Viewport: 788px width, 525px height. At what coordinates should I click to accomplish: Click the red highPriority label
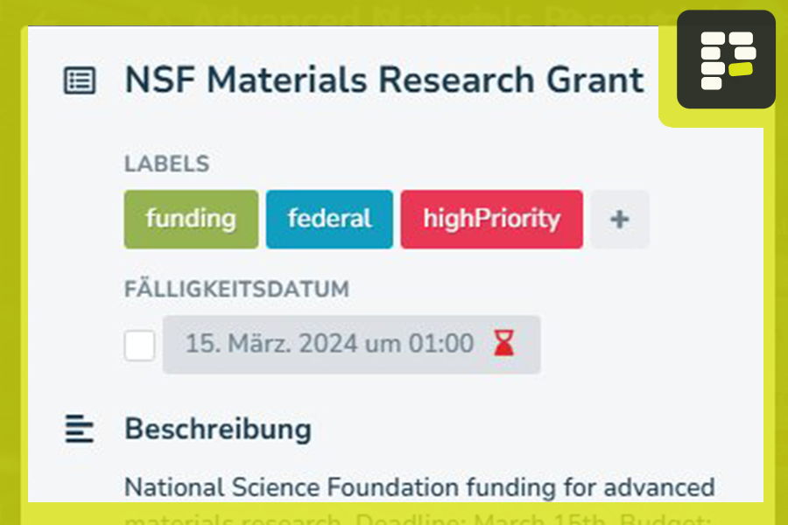pos(491,220)
